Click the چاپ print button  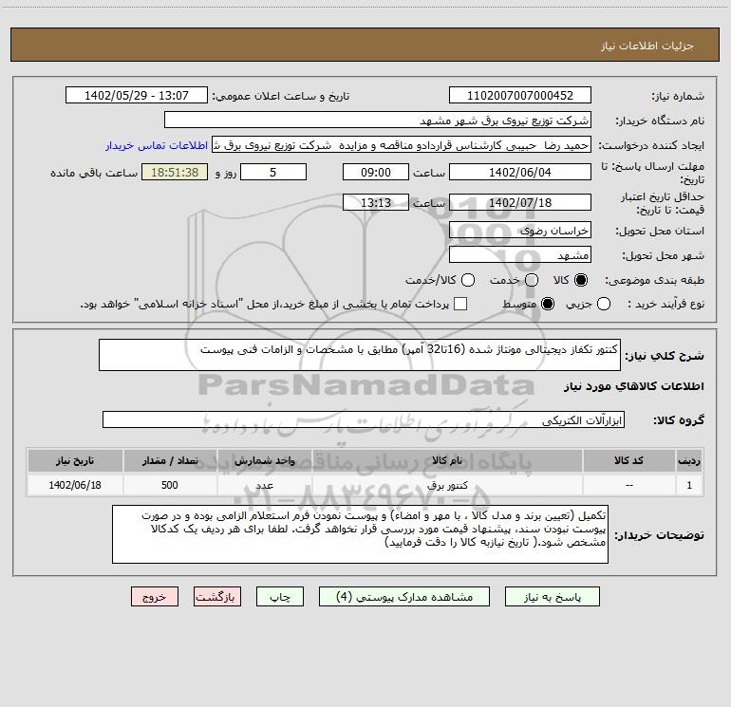point(280,597)
